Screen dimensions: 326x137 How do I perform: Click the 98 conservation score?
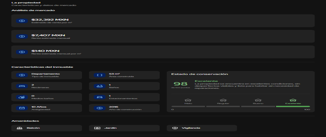[180, 84]
